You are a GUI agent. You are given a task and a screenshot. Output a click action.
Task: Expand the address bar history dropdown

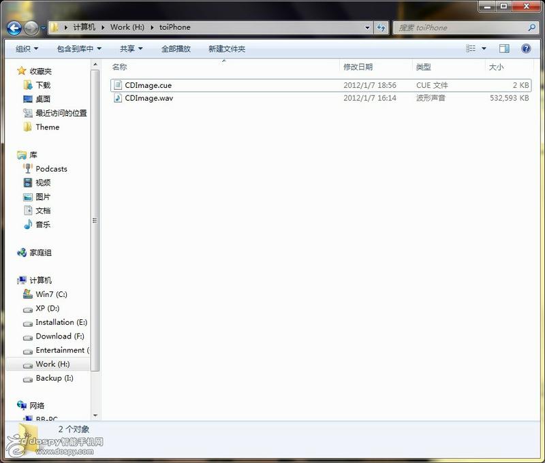point(367,27)
